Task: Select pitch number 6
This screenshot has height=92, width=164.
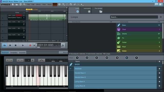Action: (x=127, y=58)
